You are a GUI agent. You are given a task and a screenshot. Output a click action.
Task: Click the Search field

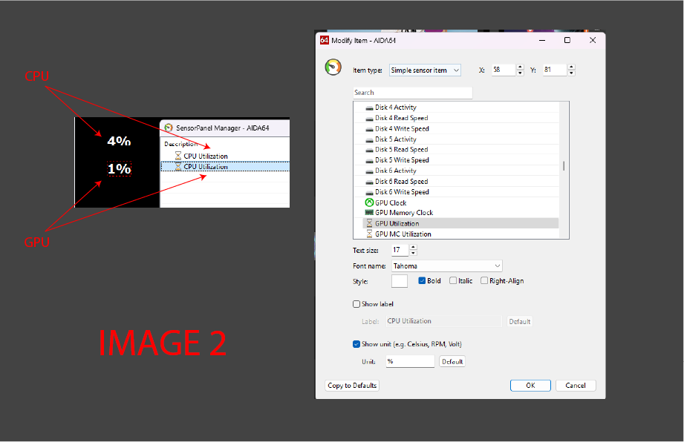[413, 93]
